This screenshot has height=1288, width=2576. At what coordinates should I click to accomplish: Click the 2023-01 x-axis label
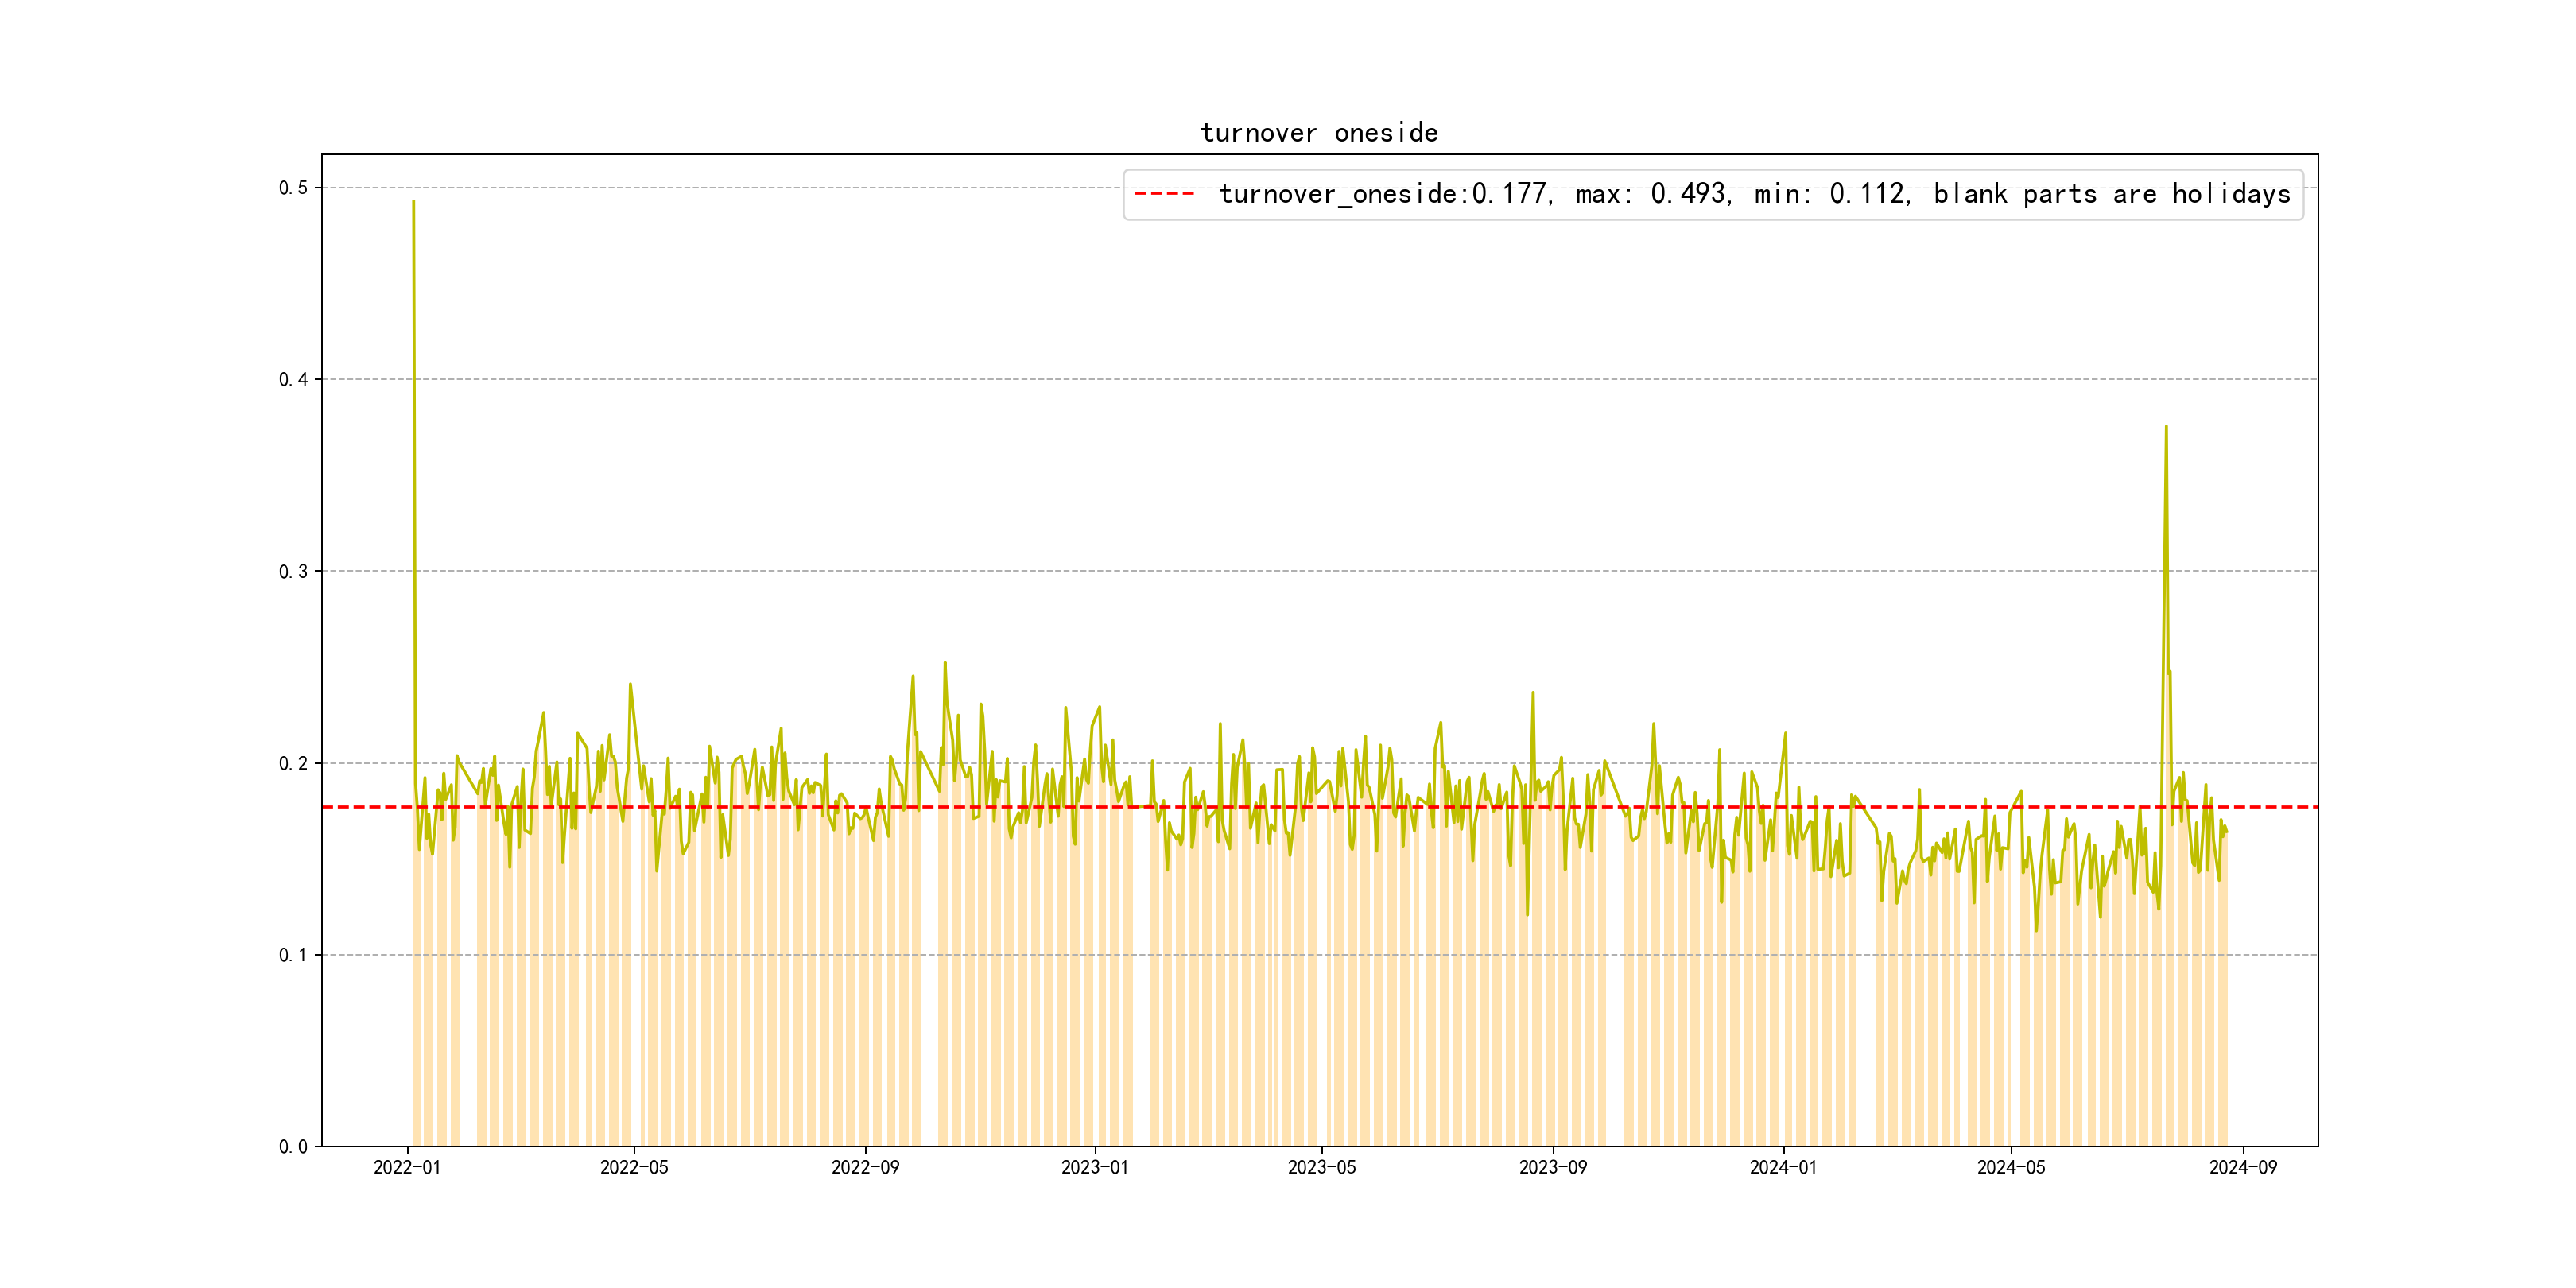pos(1095,1168)
